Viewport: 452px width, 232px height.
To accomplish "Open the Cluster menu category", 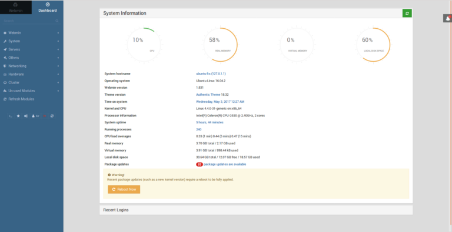I will click(x=32, y=82).
